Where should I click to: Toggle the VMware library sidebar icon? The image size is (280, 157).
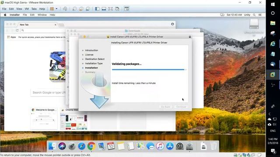pyautogui.click(x=97, y=9)
